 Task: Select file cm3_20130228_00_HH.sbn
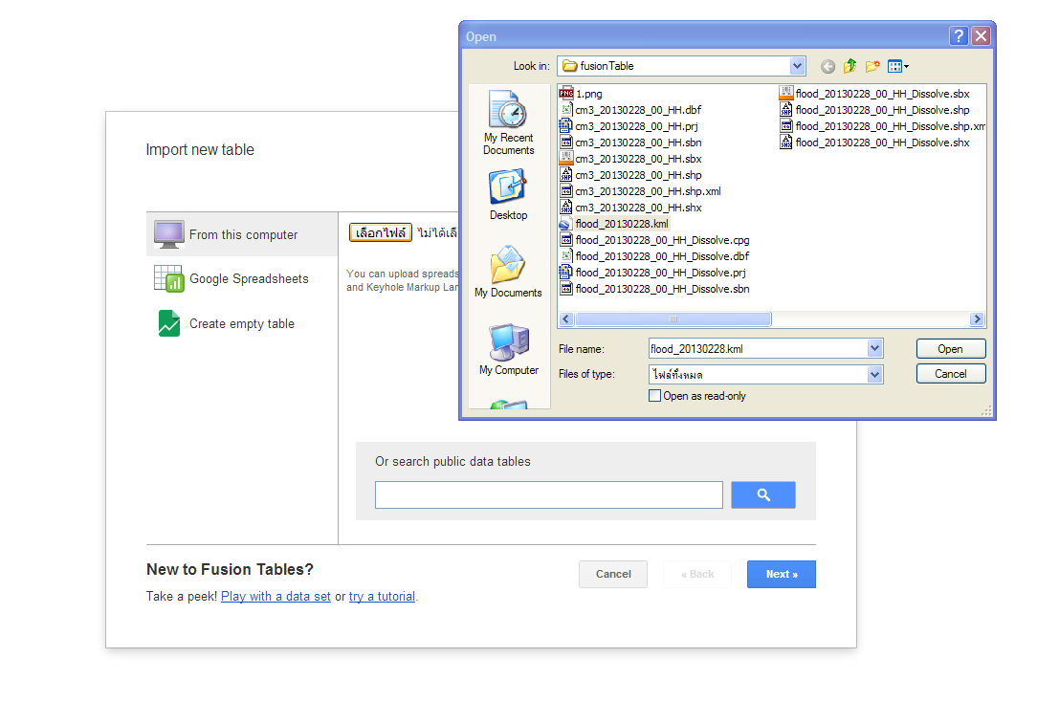tap(631, 143)
